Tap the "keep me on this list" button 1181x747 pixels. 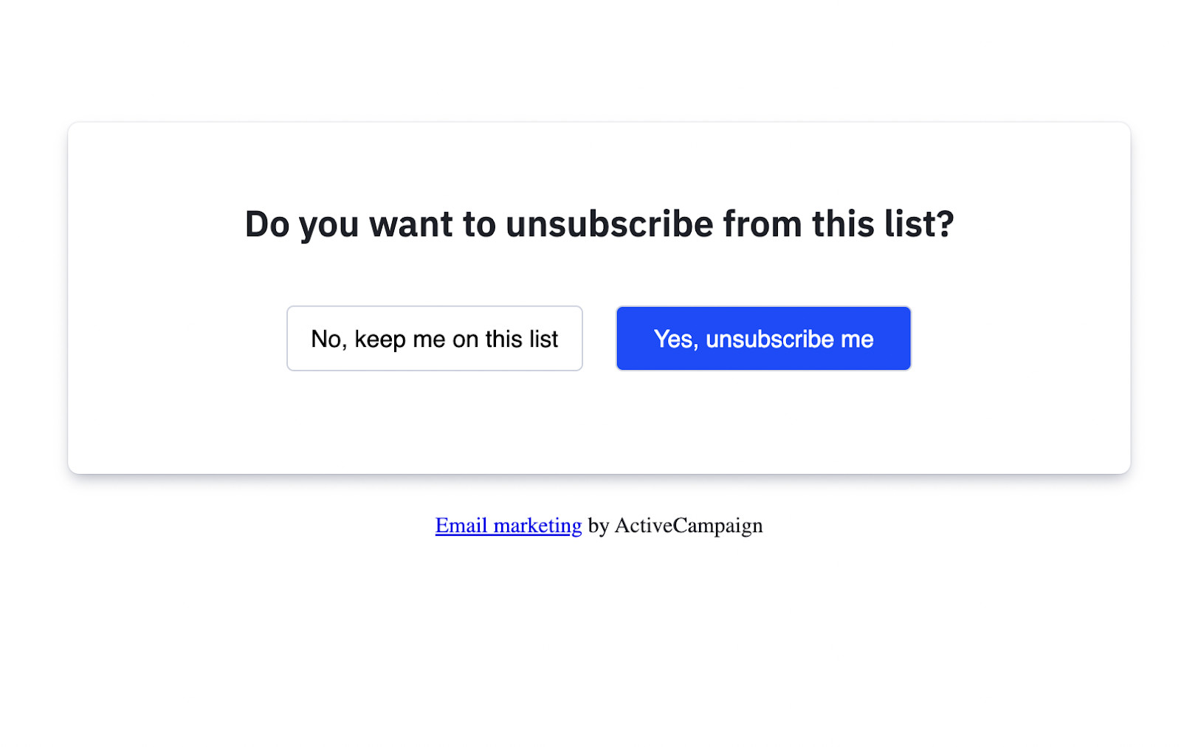tap(434, 339)
